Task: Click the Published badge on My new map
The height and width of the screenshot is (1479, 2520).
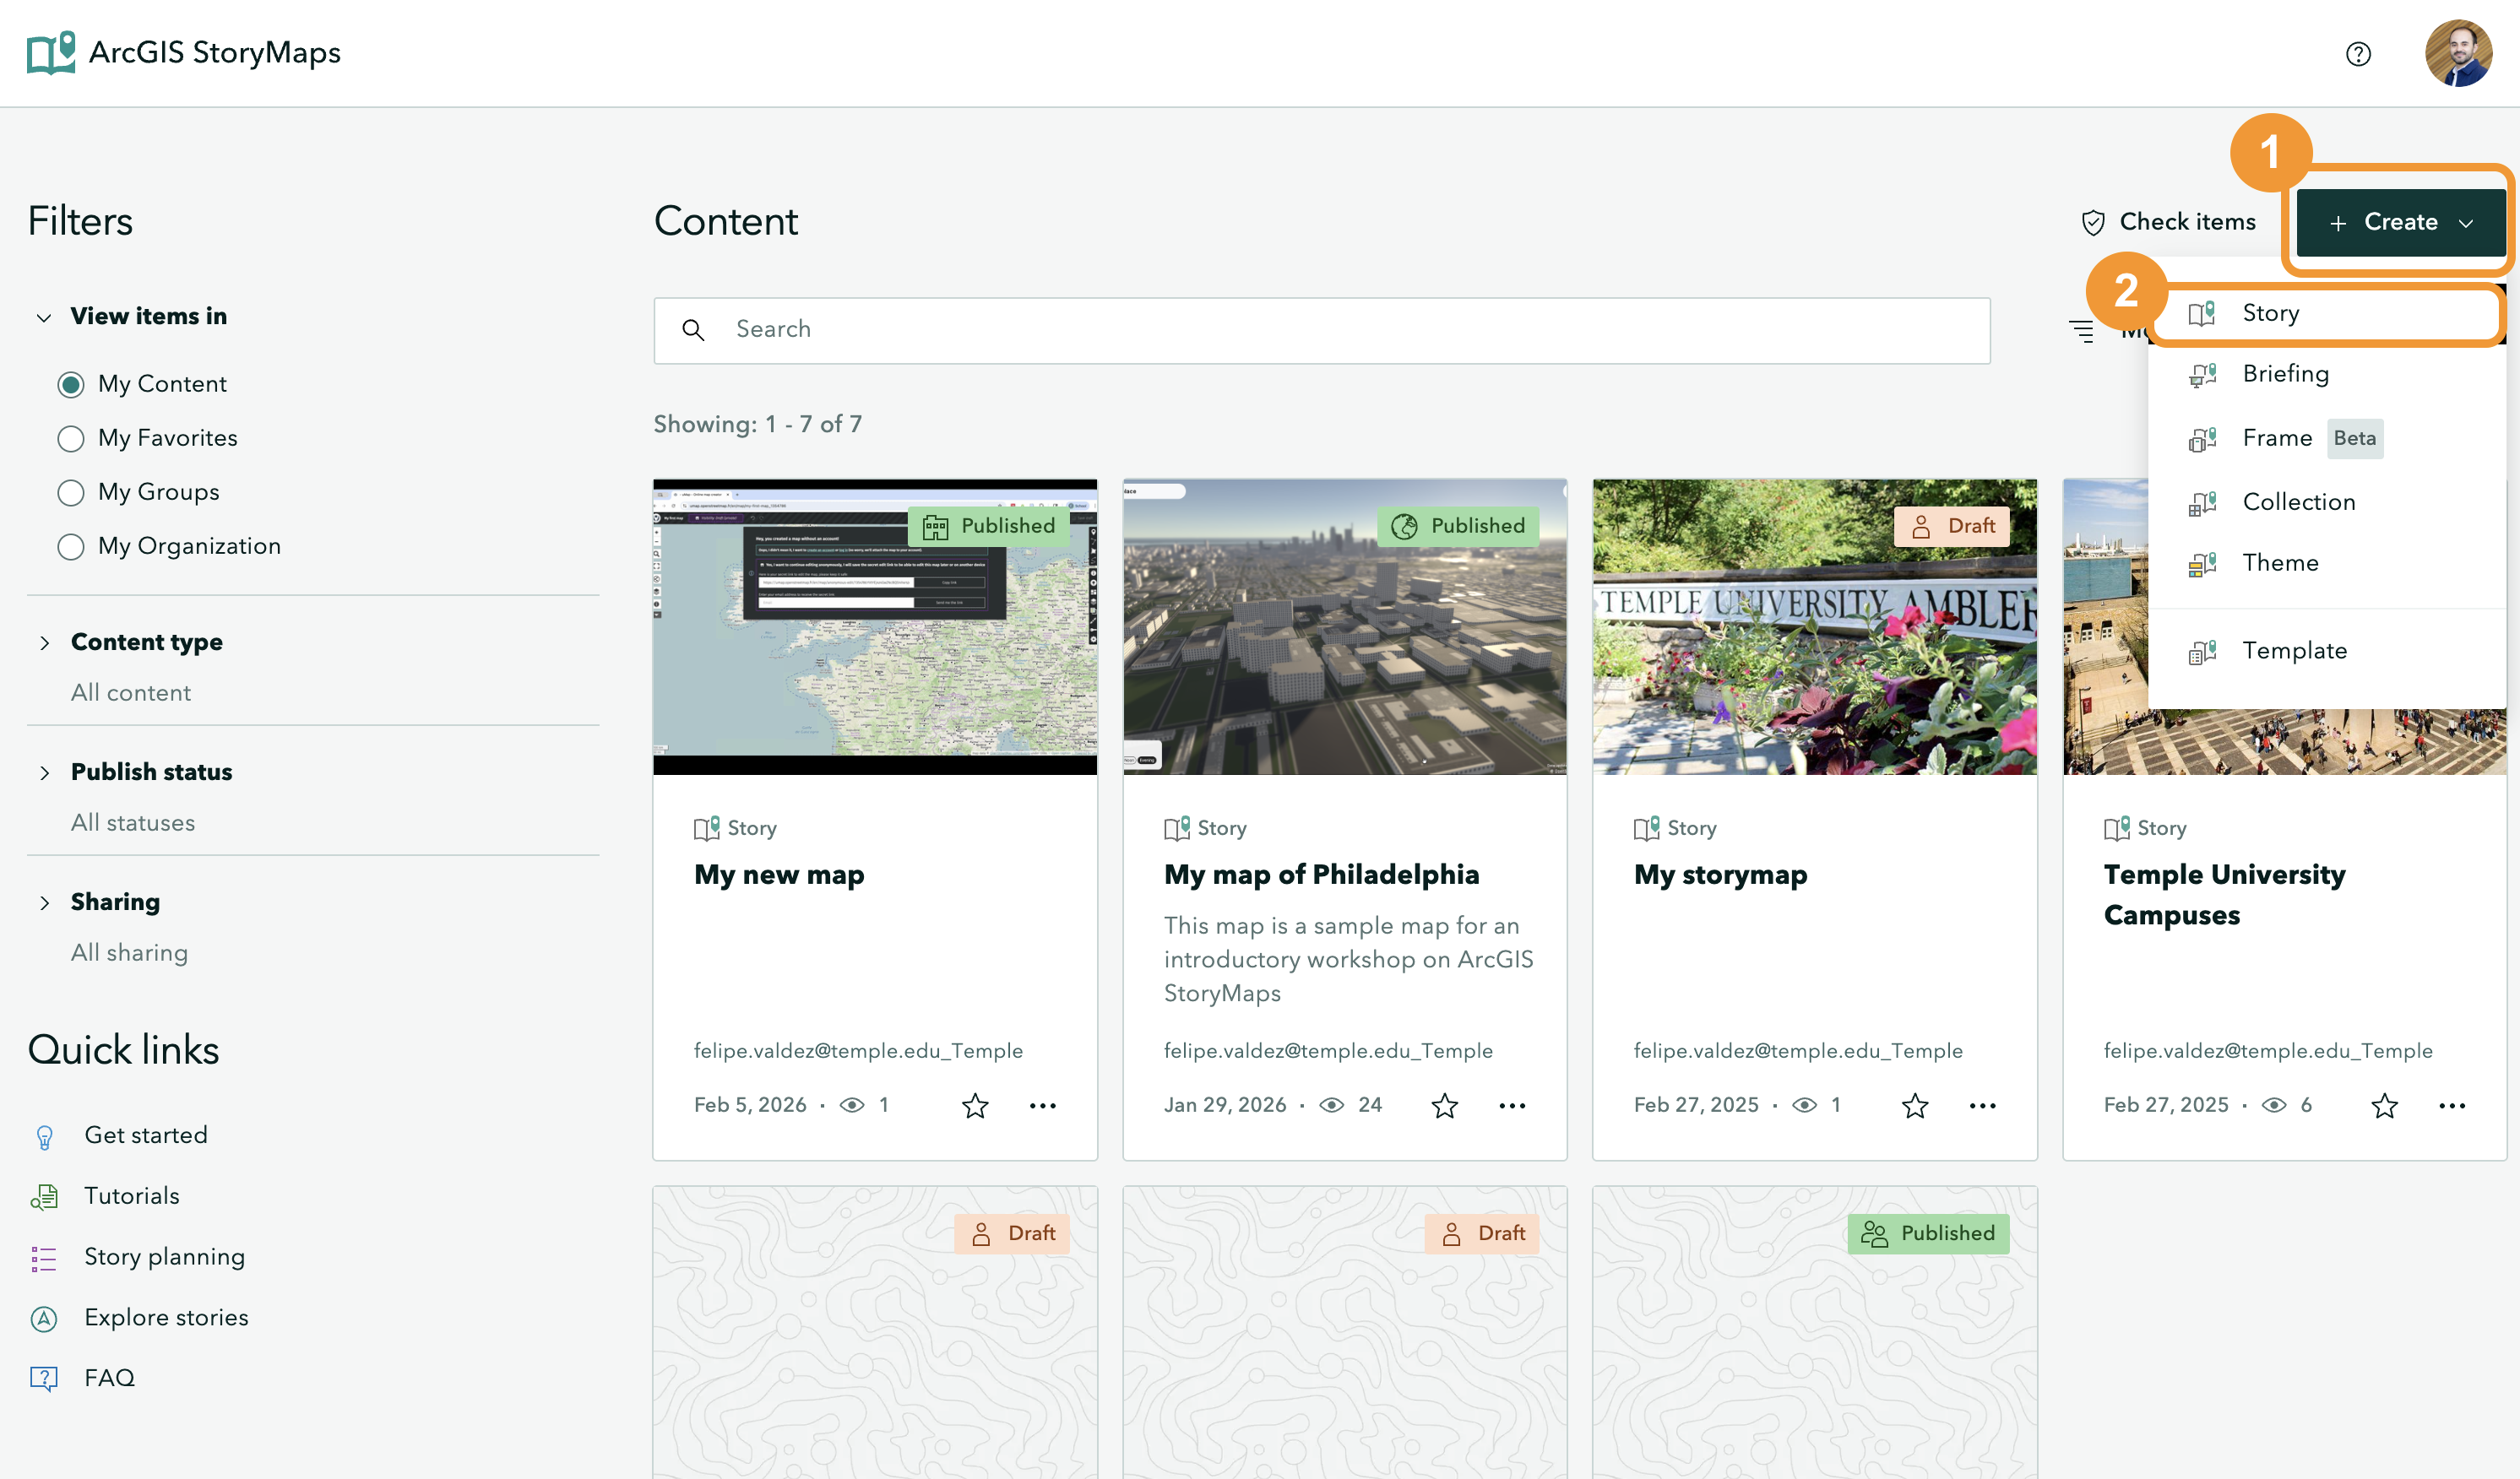Action: pyautogui.click(x=988, y=527)
